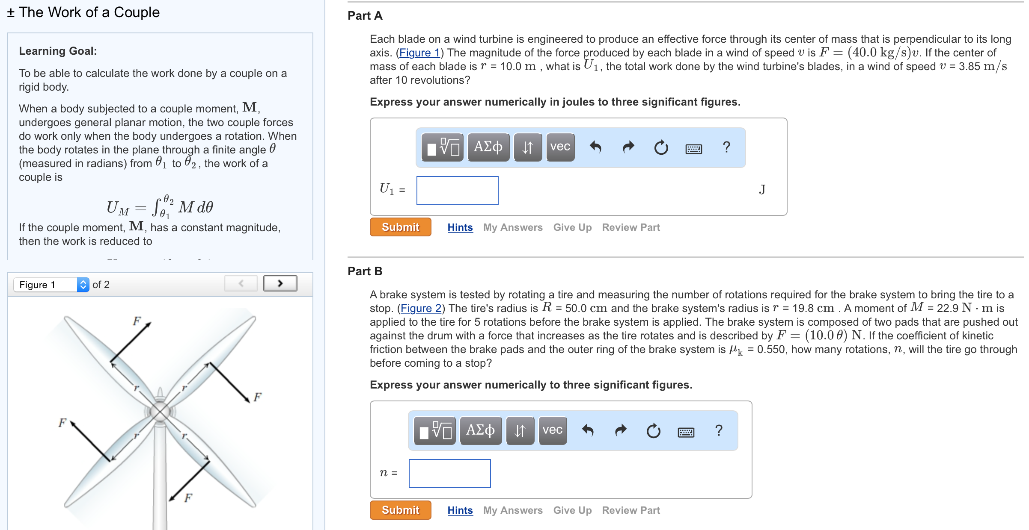Image resolution: width=1029 pixels, height=530 pixels.
Task: Open the Figure 1 selector dropdown
Action: coord(51,285)
